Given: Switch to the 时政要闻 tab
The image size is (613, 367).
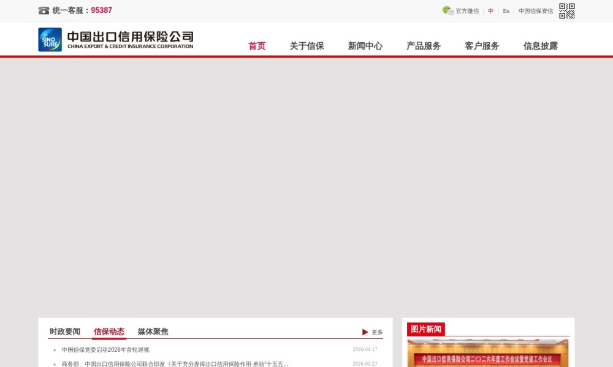Looking at the screenshot, I should coord(65,332).
